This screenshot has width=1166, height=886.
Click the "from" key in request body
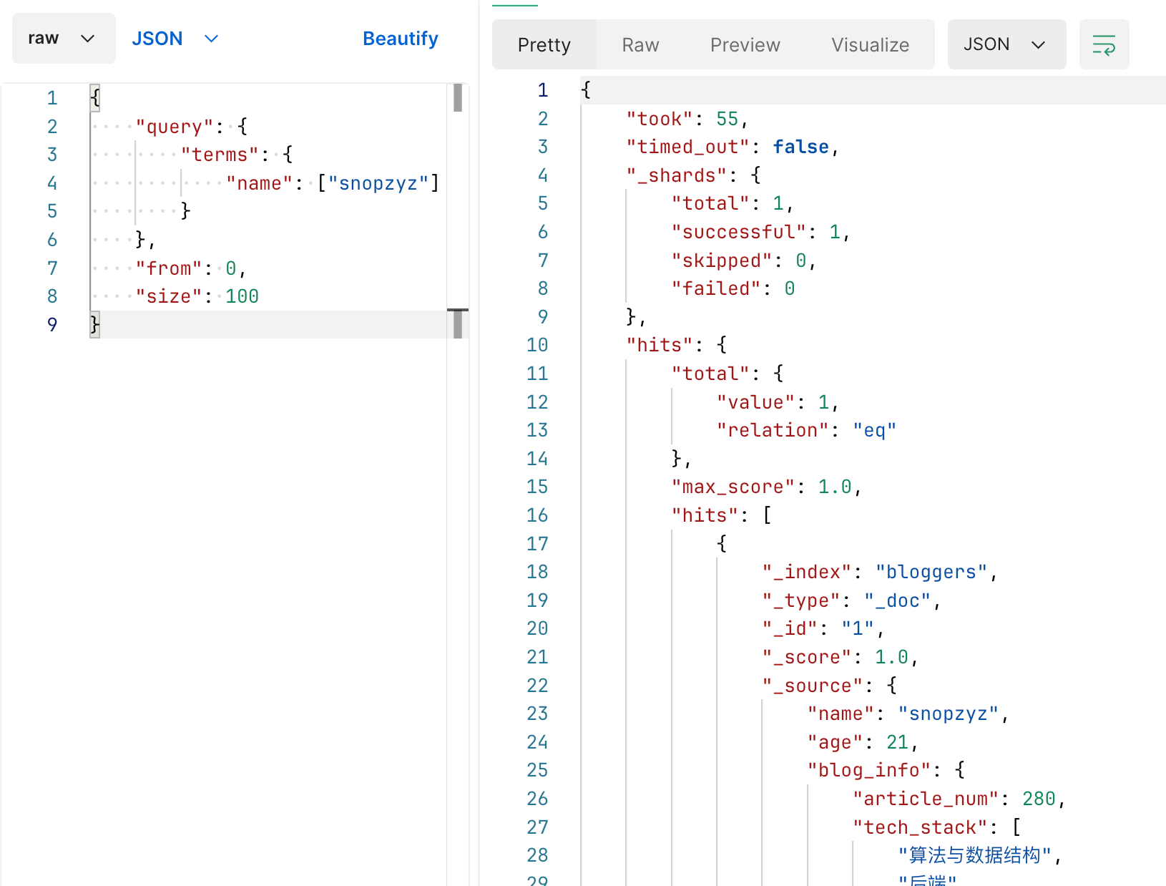[169, 268]
